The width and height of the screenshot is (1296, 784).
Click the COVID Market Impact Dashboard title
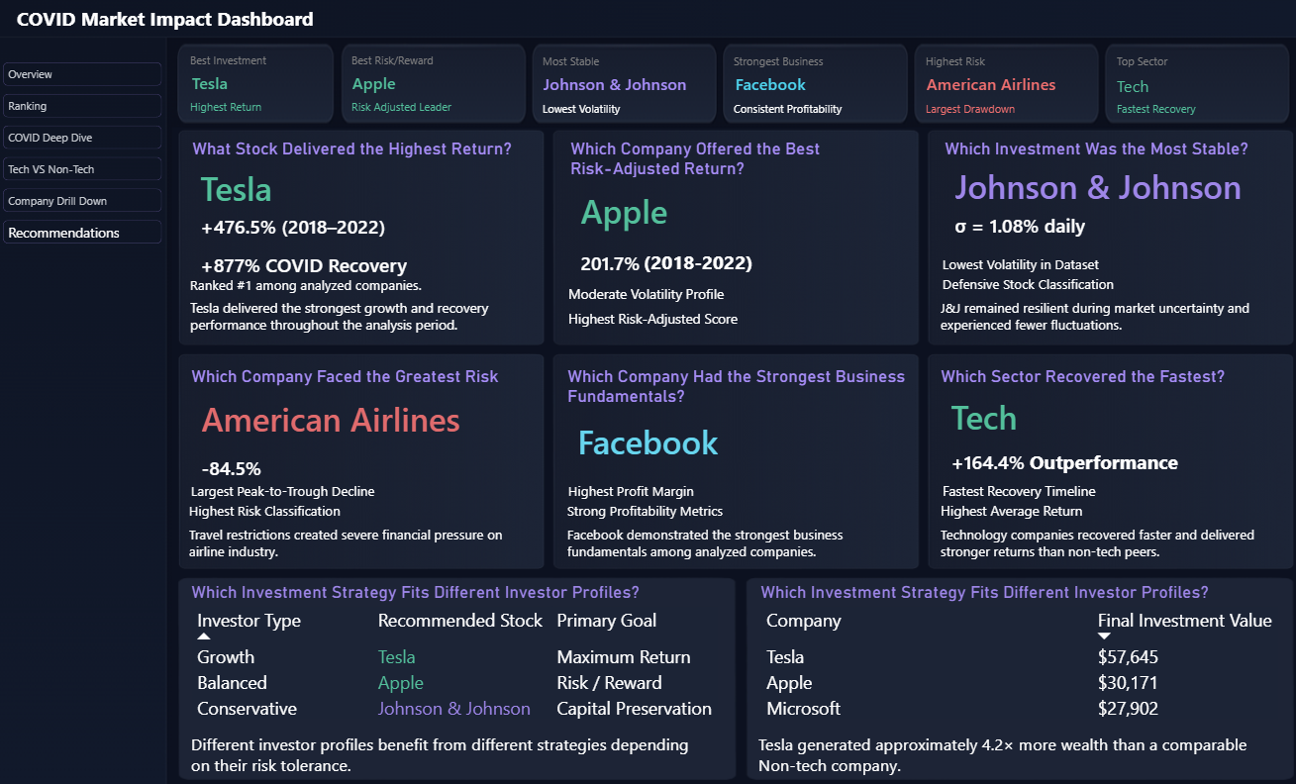165,19
